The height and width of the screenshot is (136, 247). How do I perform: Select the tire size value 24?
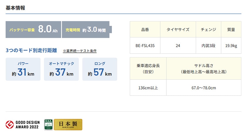pyautogui.click(x=178, y=45)
